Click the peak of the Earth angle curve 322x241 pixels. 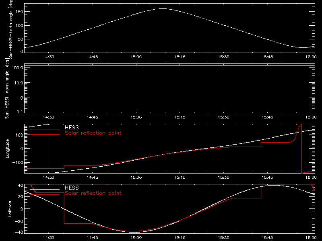(163, 8)
